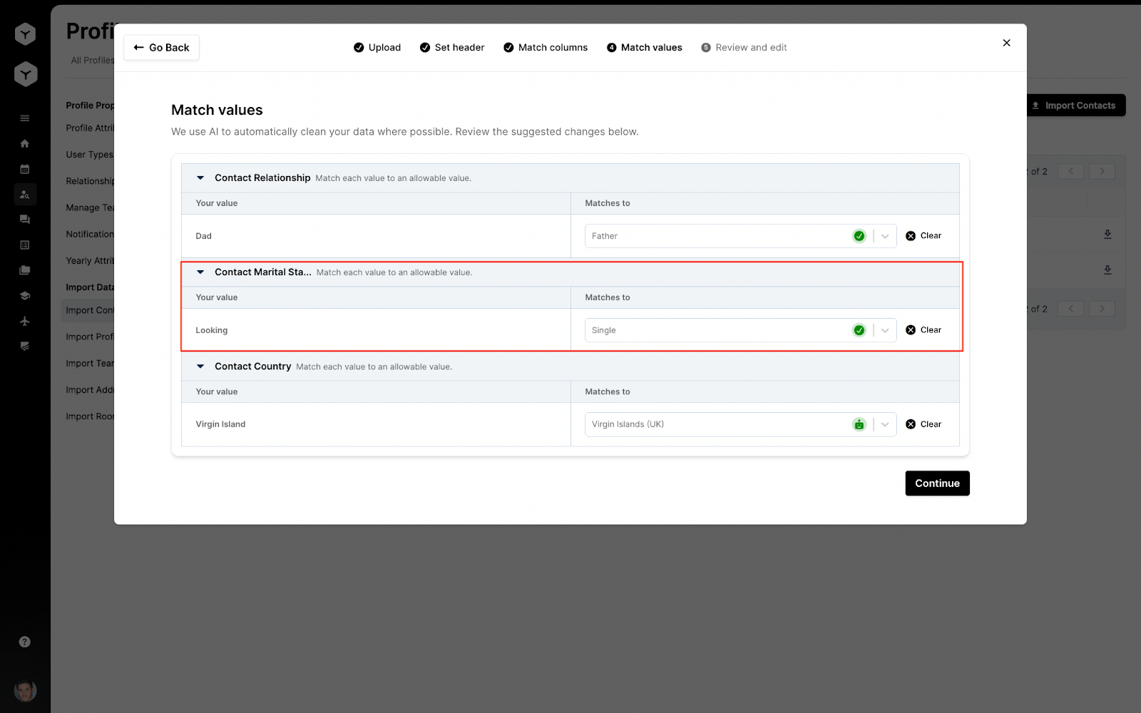Open the Profiles people icon in the sidebar

(x=24, y=194)
